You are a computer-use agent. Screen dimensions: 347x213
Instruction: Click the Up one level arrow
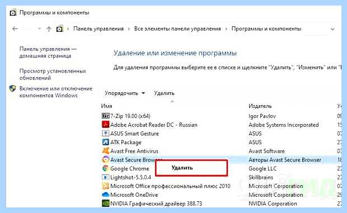pos(49,29)
